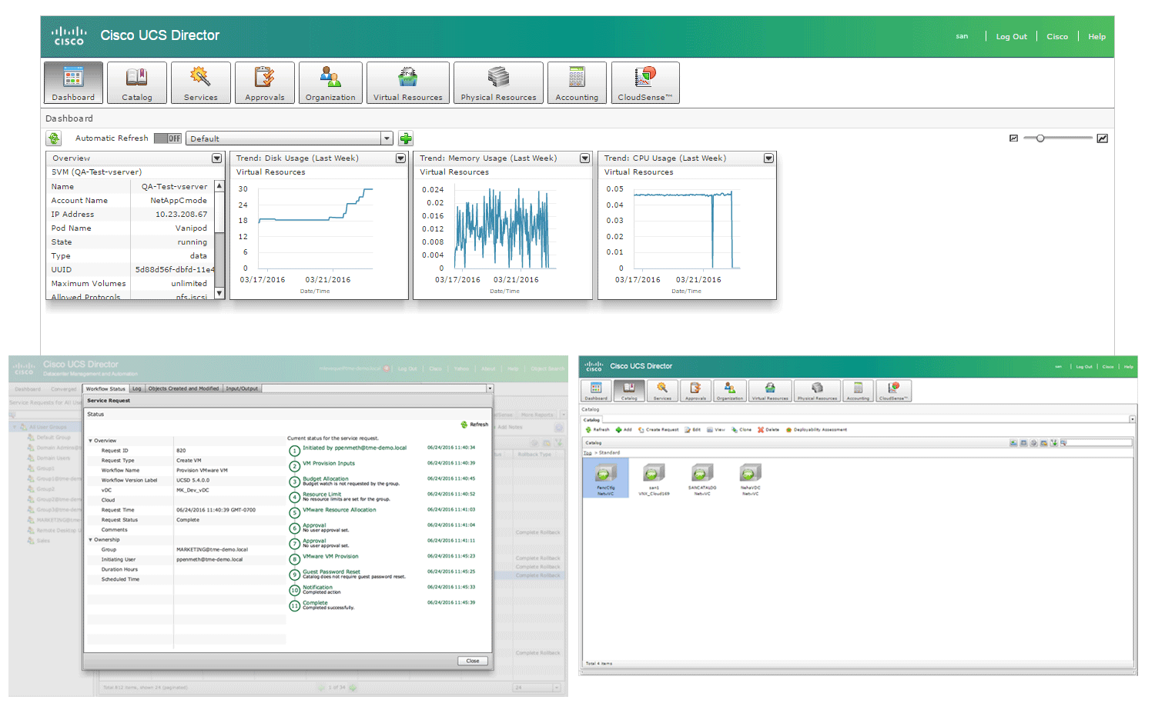
Task: Click Create Request in the Catalog window toolbar
Action: [x=658, y=430]
